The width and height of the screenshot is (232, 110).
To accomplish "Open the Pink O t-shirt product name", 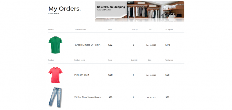I will coord(82,75).
